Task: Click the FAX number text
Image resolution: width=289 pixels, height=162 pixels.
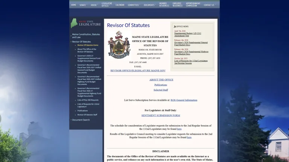Action: (138, 63)
